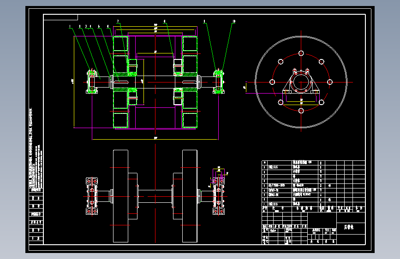The width and height of the screenshot is (400, 259).
Task: Select leftmost bolt hole on wheel face view
Action: [272, 82]
